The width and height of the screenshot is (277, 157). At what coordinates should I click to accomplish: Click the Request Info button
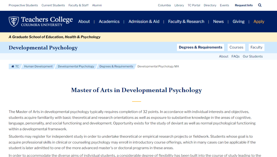[x=244, y=5]
